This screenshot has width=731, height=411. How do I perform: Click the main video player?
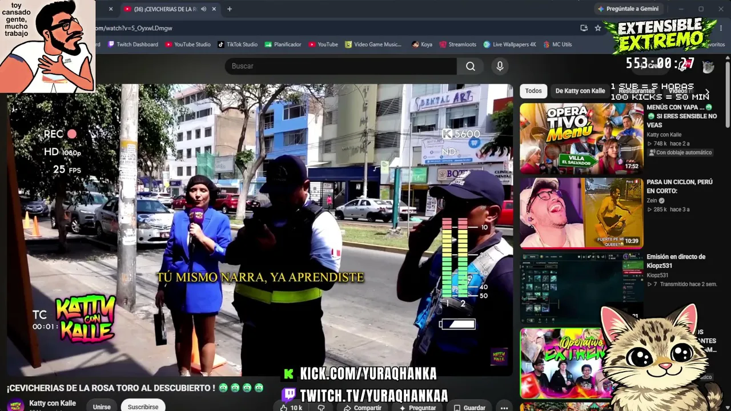tap(260, 230)
